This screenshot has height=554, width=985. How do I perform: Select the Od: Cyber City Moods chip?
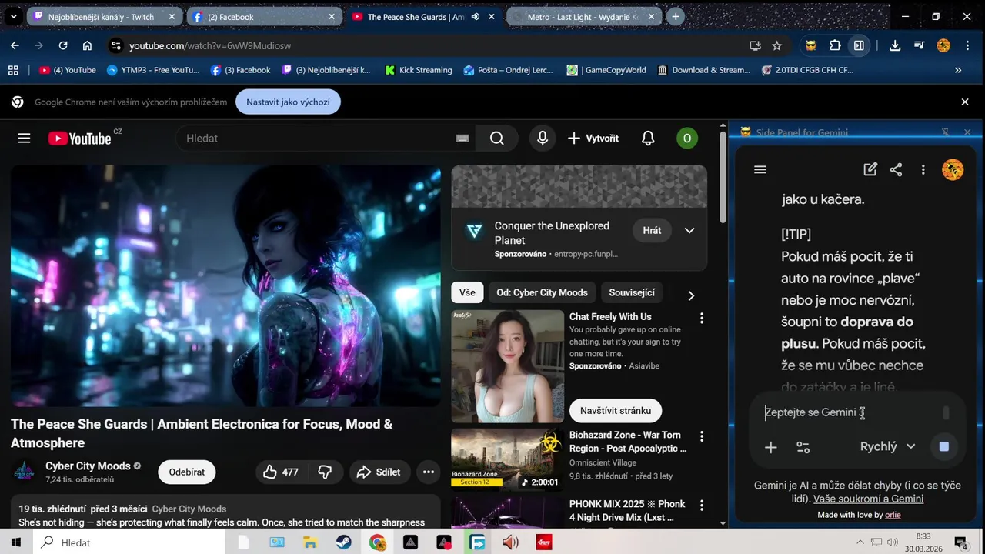click(x=542, y=292)
